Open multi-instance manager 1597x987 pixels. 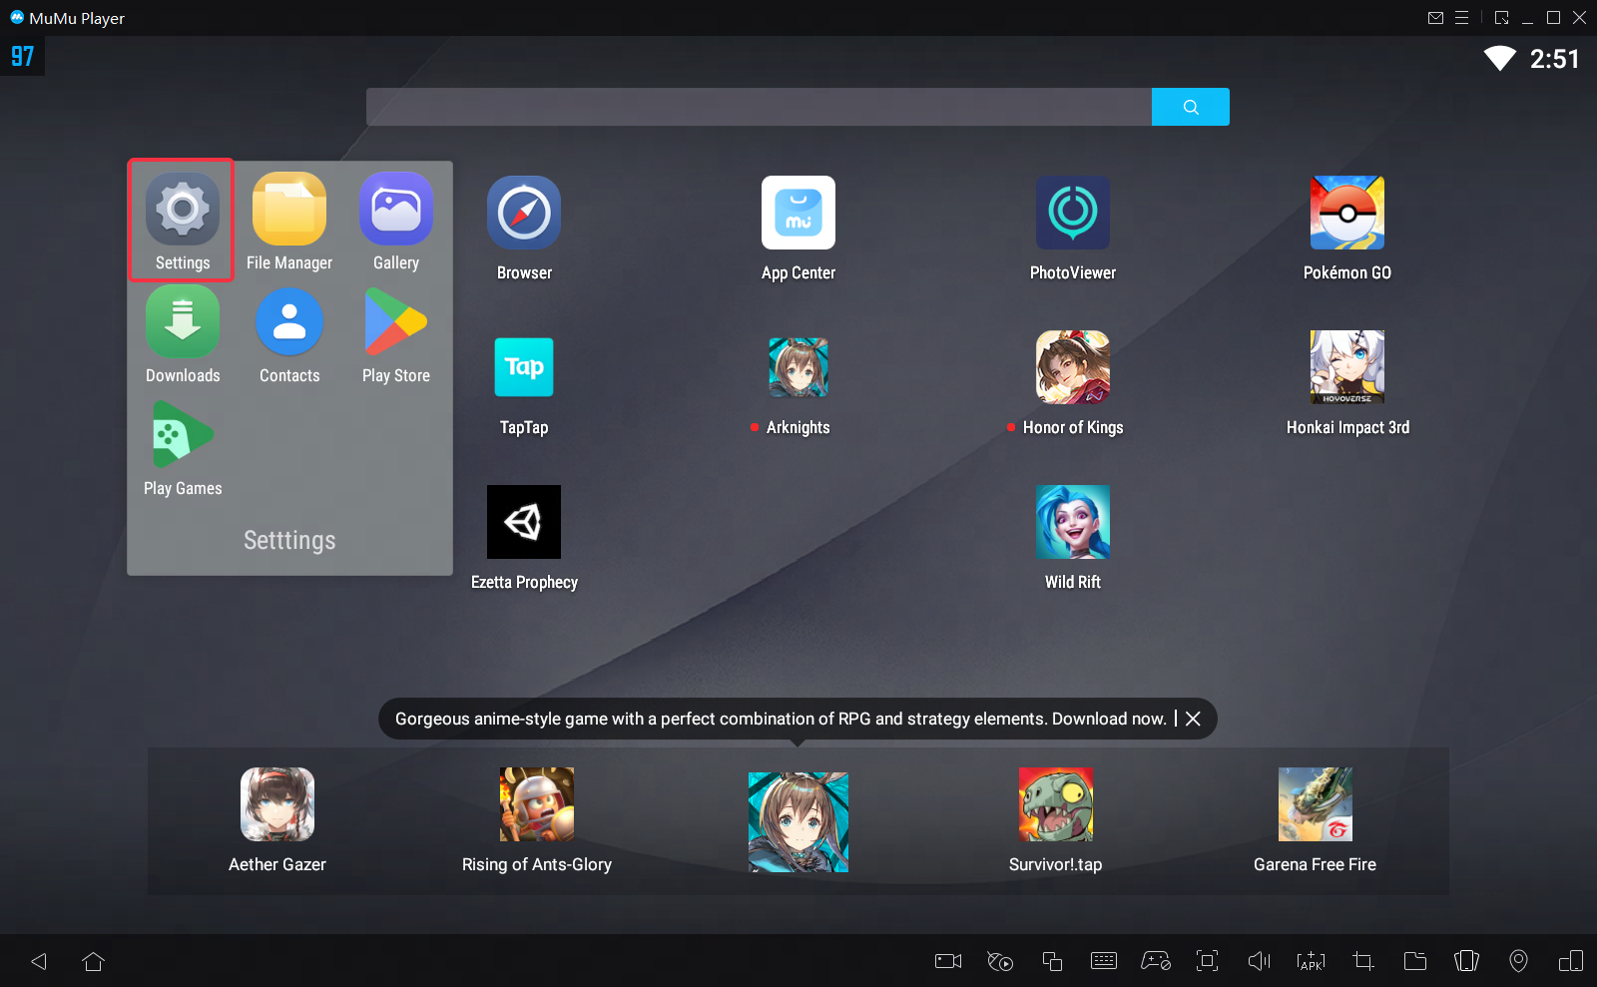coord(1052,961)
